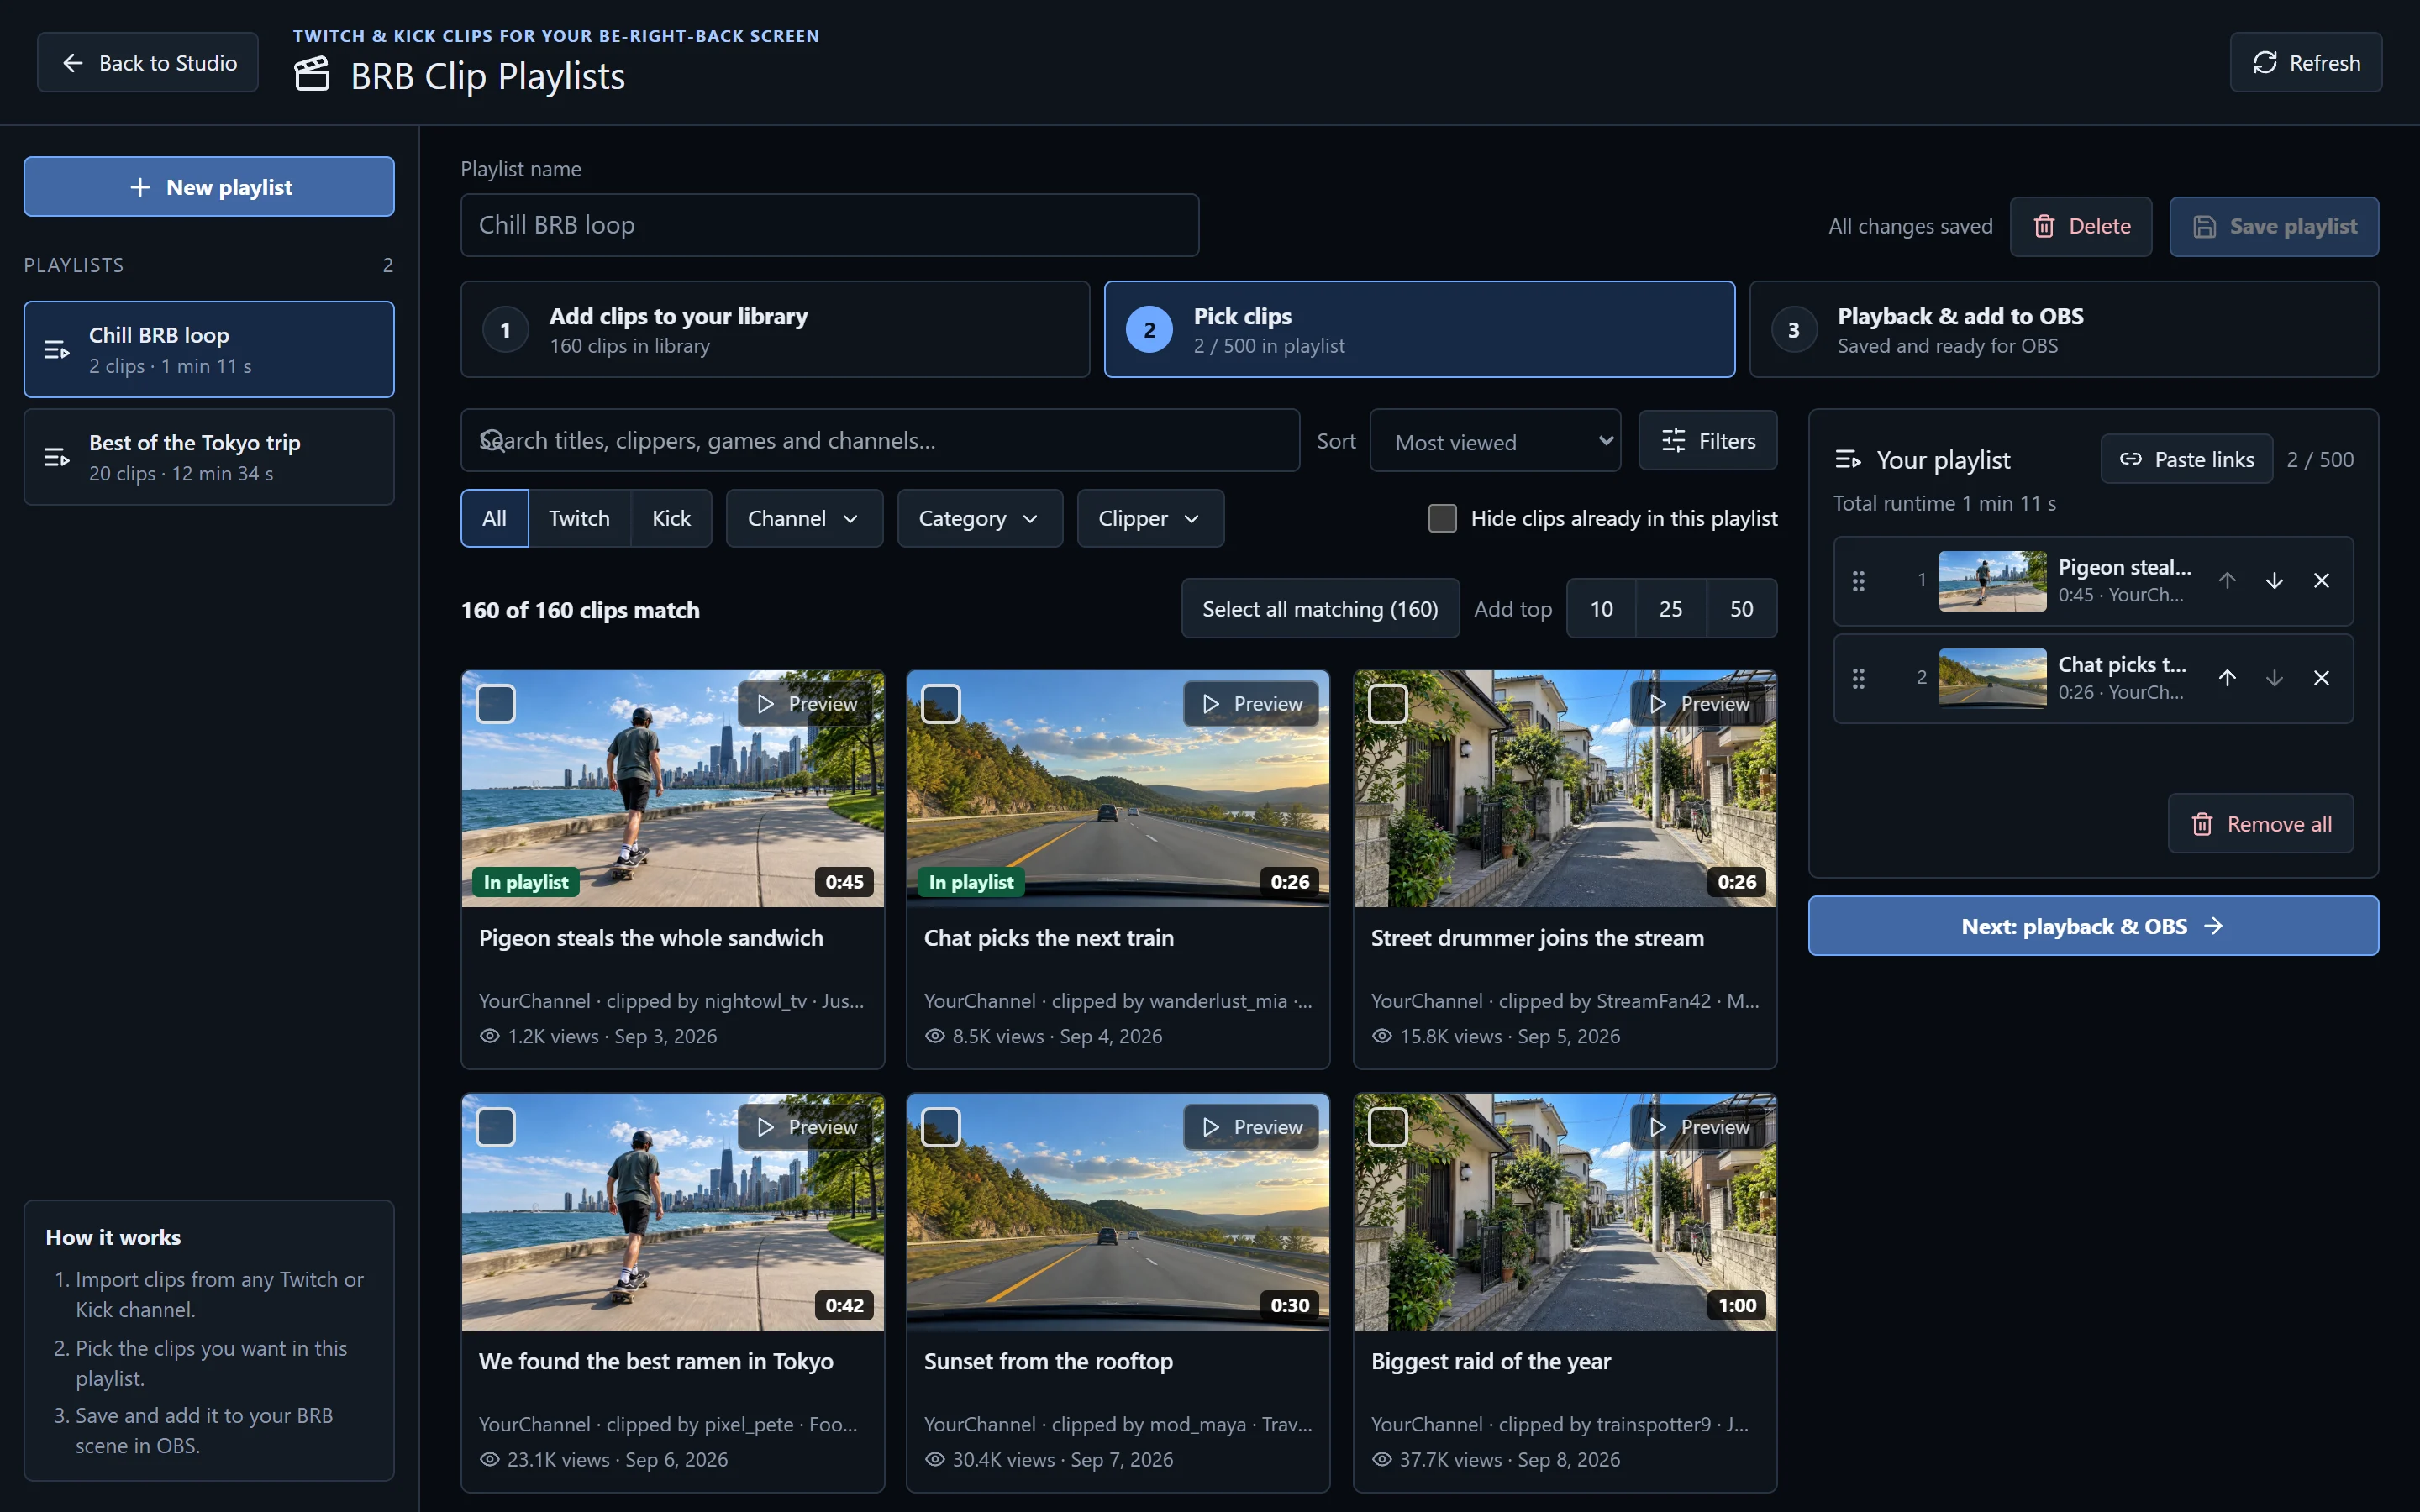Switch to the Kick source tab

point(671,518)
